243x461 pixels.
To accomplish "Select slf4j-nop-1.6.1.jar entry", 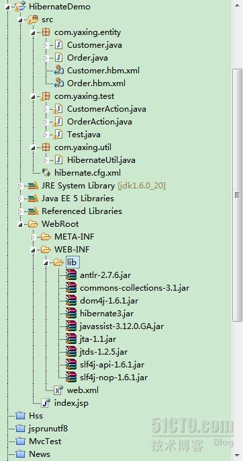I will coord(113,378).
